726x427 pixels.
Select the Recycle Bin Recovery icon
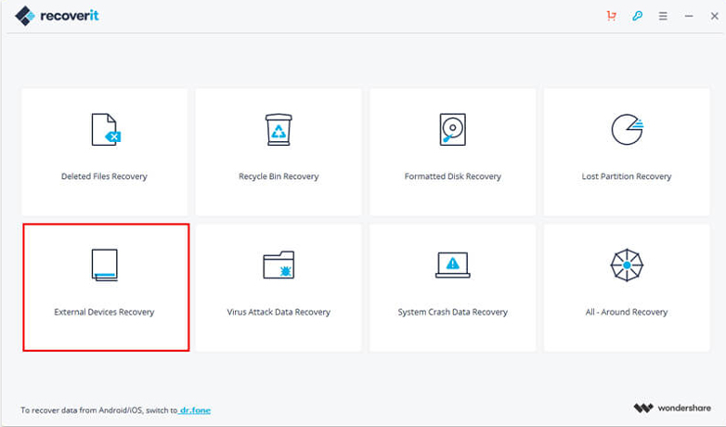coord(279,130)
